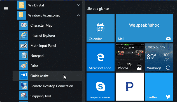Select the Paint label
The image size is (177, 102).
tap(34, 66)
